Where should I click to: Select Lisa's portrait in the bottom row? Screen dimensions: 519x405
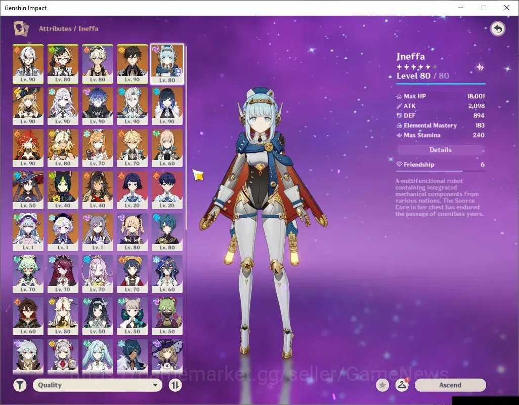[167, 357]
